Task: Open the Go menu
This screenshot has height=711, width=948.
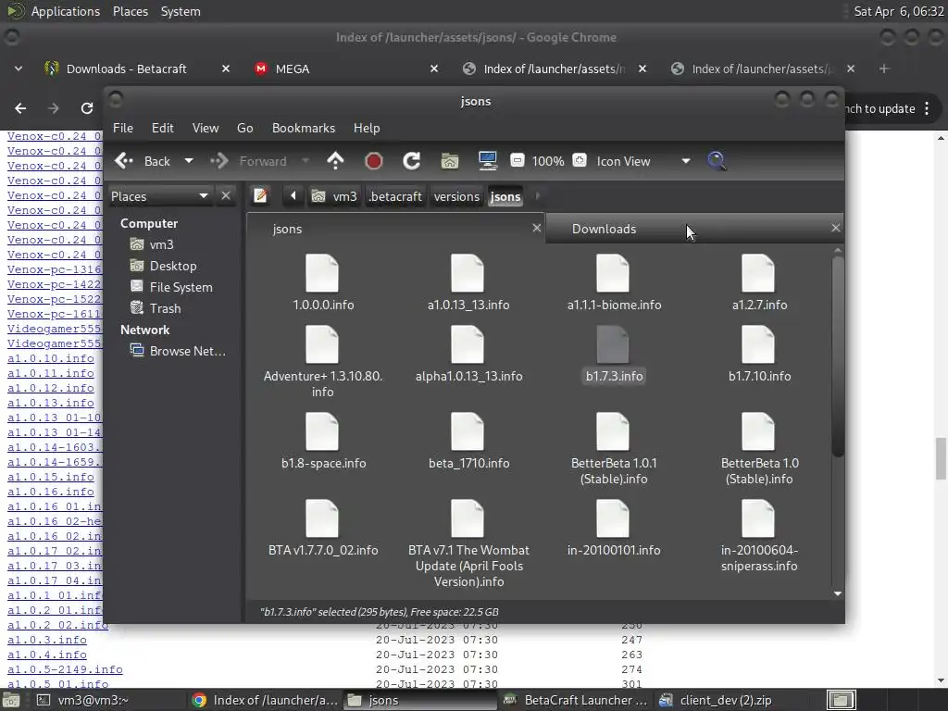Action: click(244, 128)
